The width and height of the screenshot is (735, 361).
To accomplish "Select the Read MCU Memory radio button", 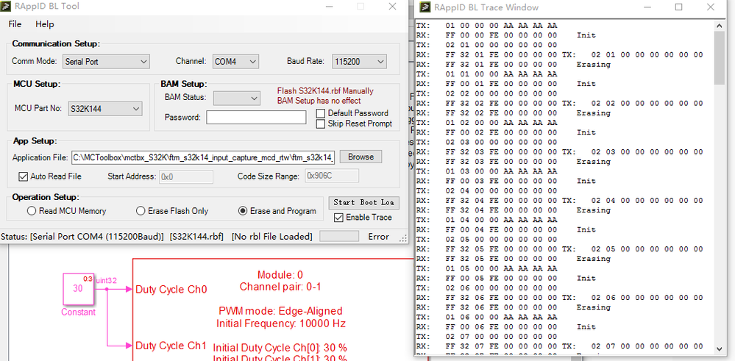I will pos(32,211).
